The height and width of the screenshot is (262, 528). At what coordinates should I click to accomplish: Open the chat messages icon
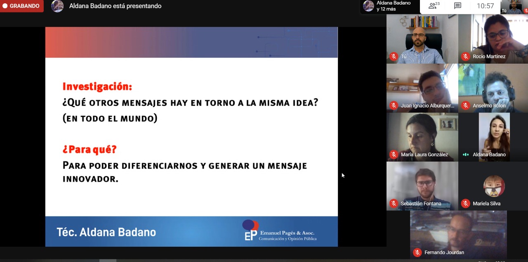click(457, 6)
